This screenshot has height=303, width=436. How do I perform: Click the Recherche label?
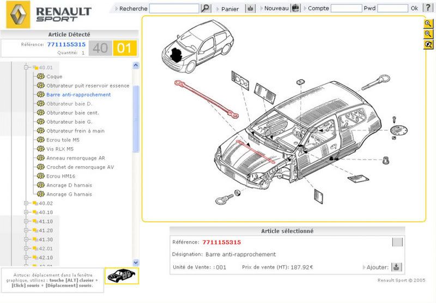coord(133,9)
